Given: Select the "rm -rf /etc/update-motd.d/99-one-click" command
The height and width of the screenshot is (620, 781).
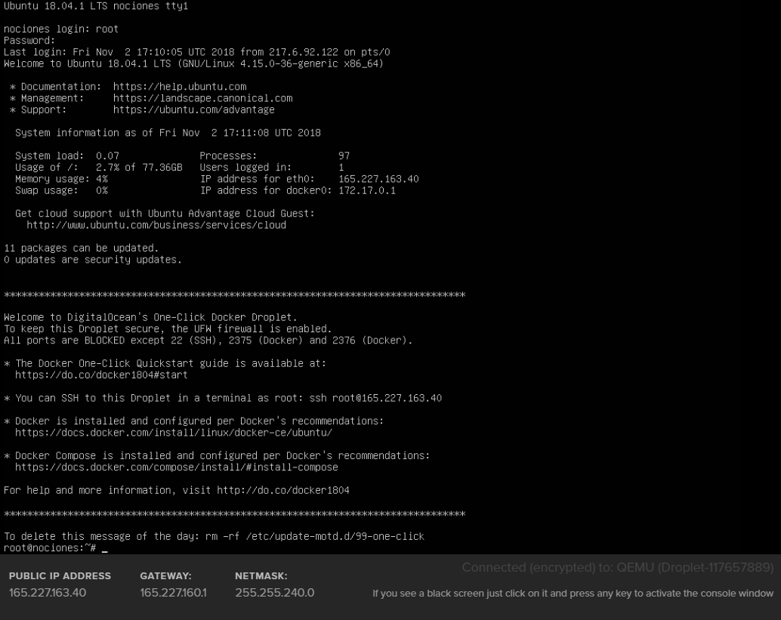Looking at the screenshot, I should click(315, 536).
